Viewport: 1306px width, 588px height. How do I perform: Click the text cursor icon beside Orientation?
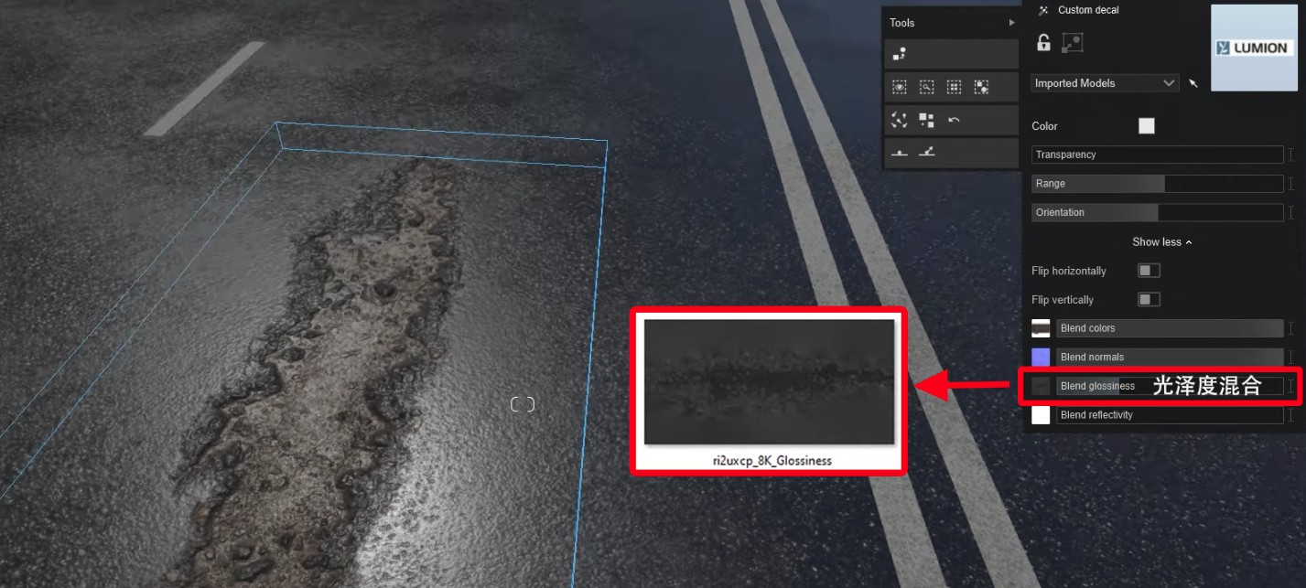(1291, 212)
